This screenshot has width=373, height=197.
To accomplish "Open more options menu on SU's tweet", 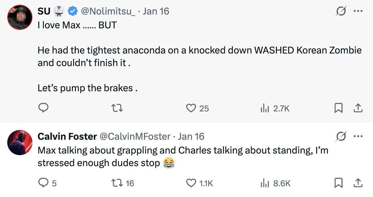I will pos(358,11).
